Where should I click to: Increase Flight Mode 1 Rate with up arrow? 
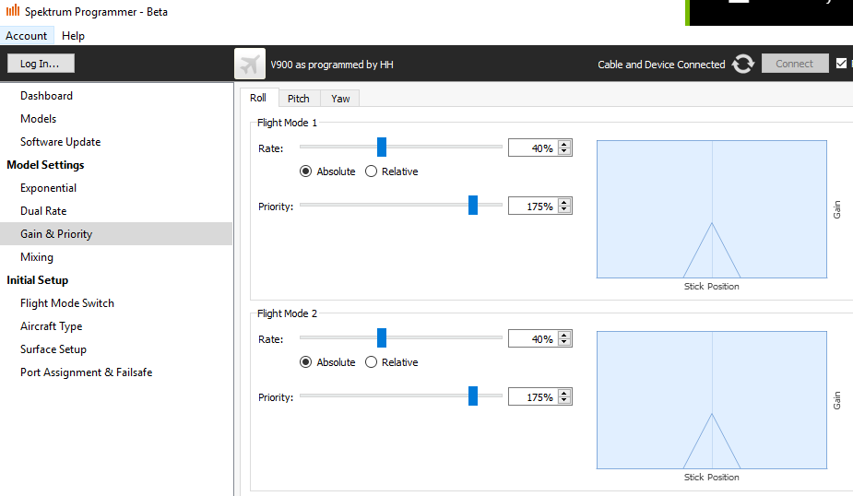(564, 144)
